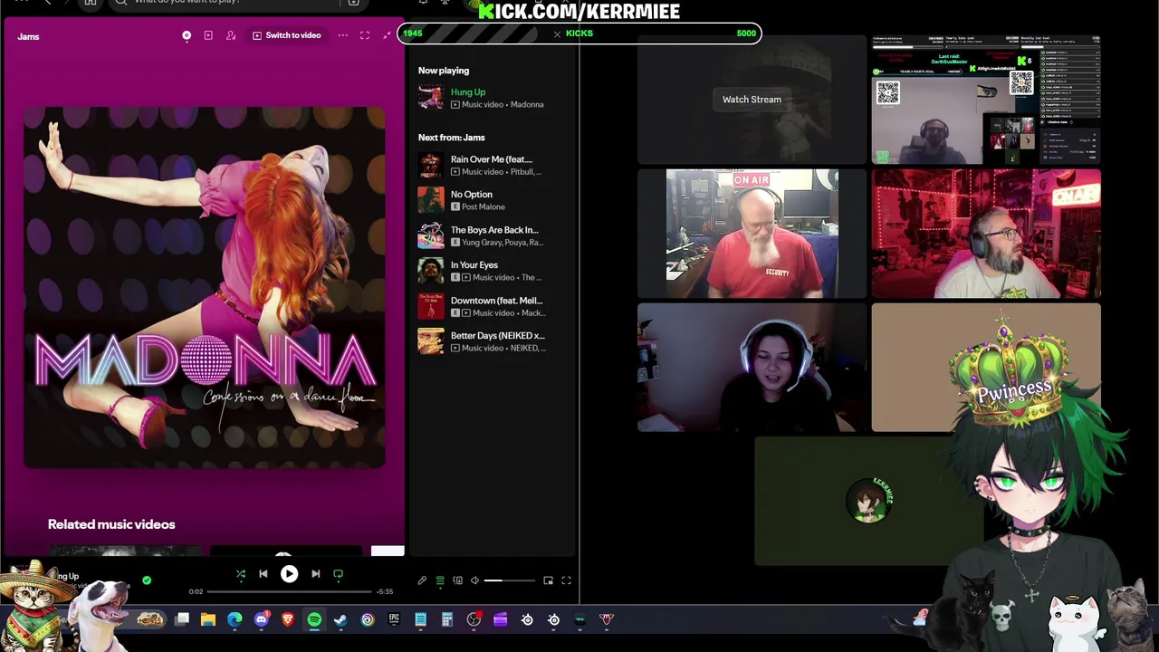This screenshot has width=1159, height=652.
Task: Click the Jam user icon in header
Action: pos(231,35)
